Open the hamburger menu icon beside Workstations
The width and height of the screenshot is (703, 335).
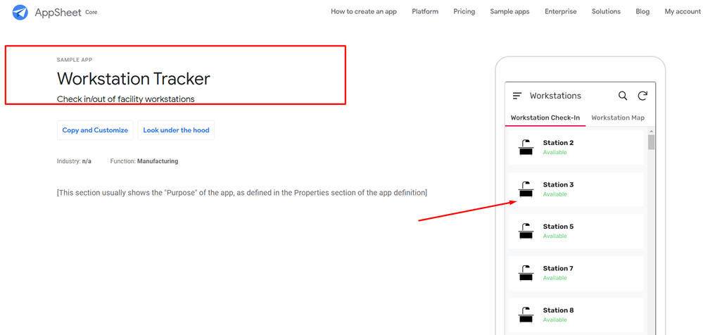point(517,96)
